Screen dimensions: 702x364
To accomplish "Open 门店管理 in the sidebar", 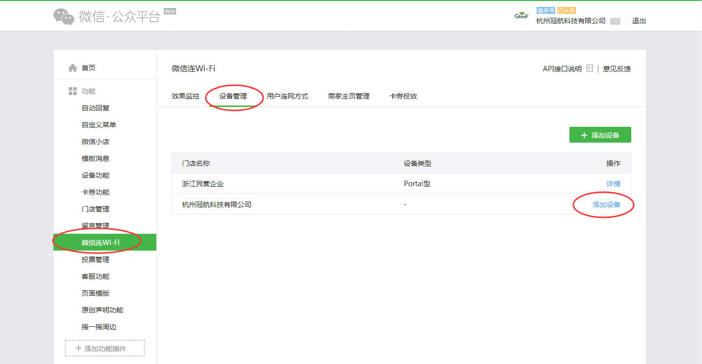I will pos(95,209).
